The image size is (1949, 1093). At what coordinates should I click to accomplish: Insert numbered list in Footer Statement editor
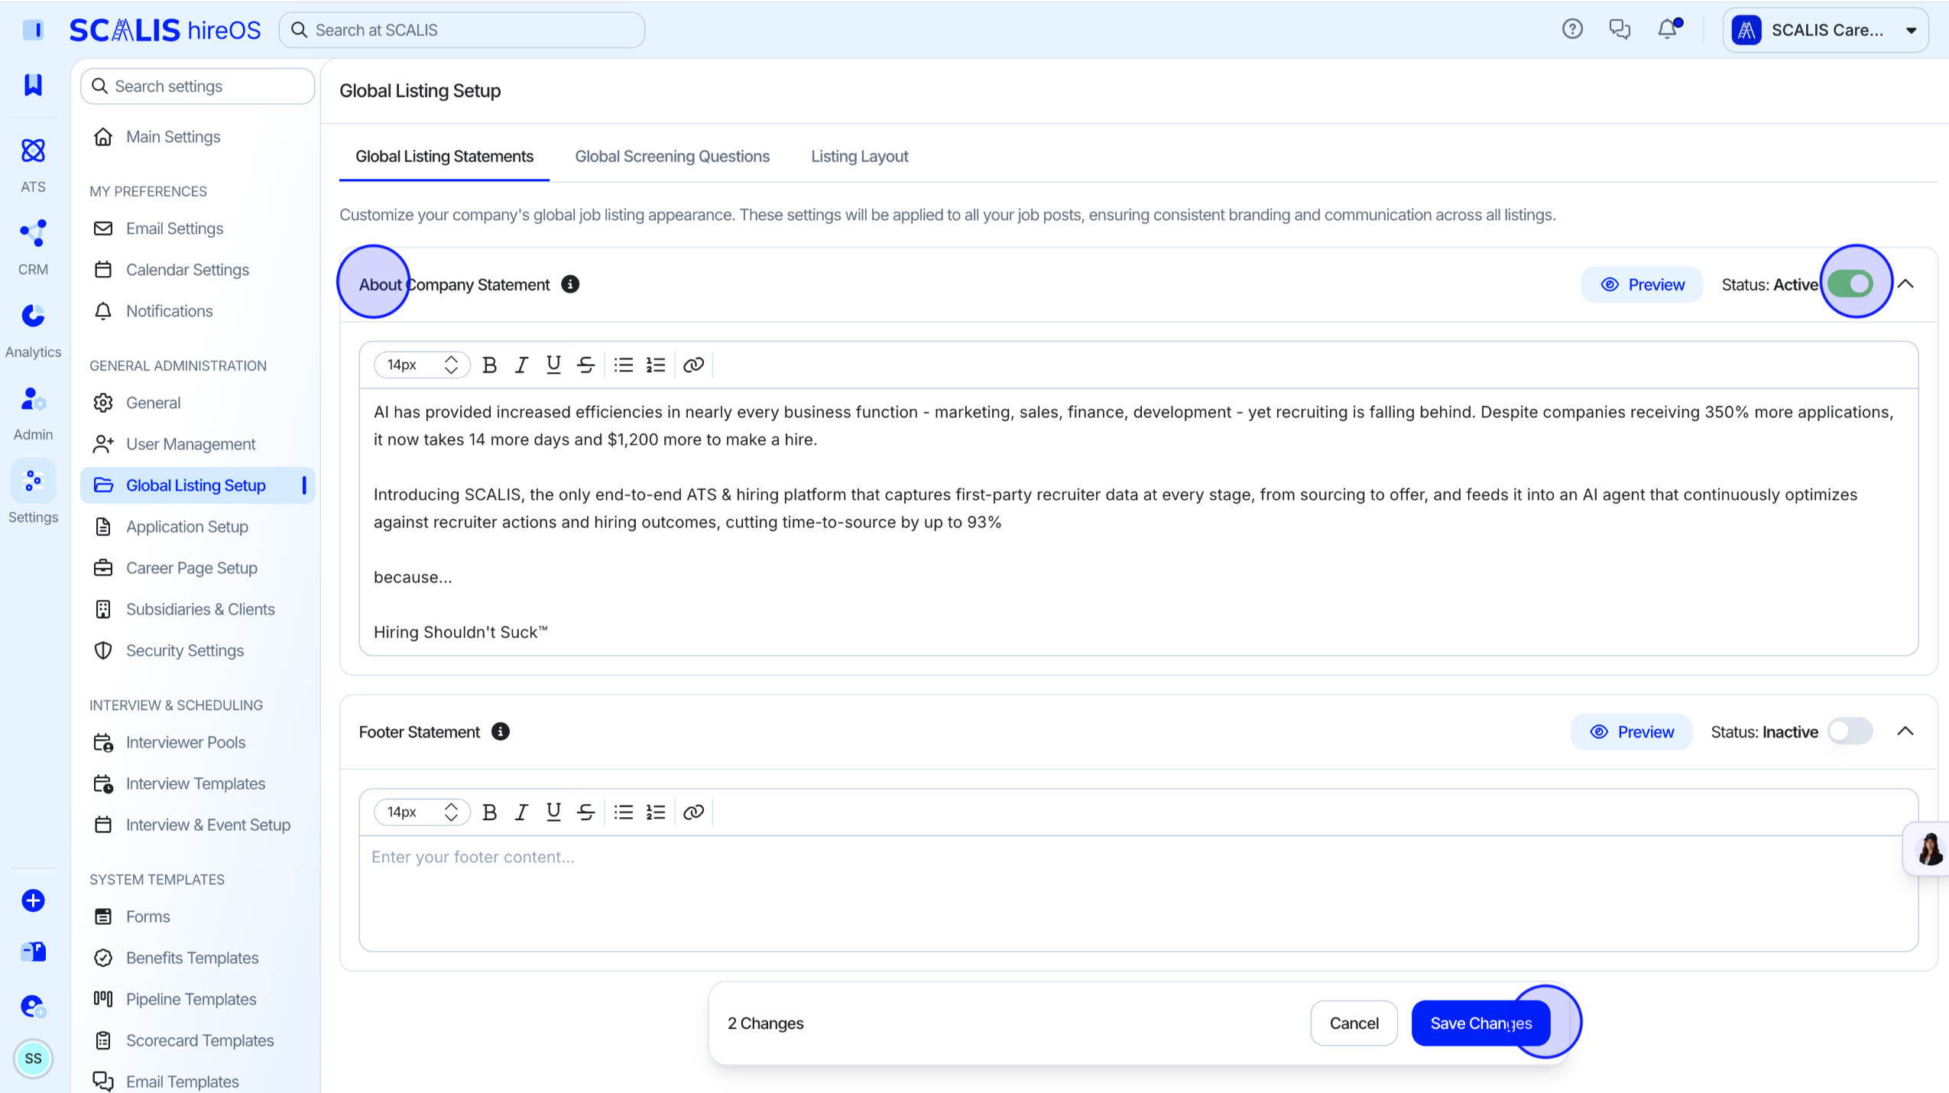coord(656,812)
